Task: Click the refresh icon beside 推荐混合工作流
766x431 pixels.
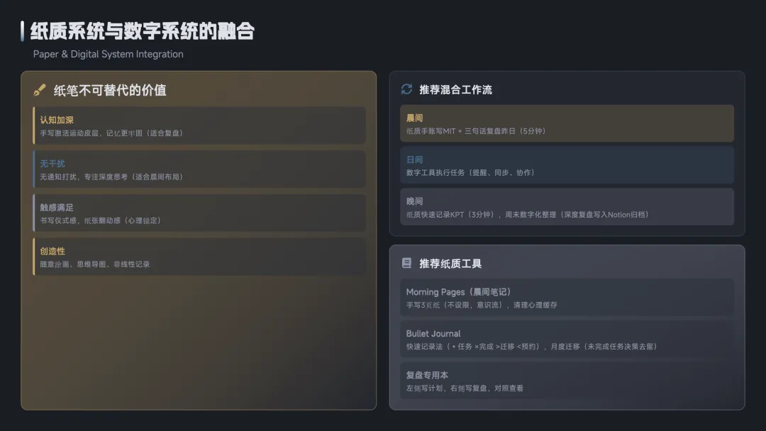Action: point(406,89)
